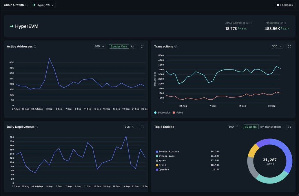Click the 483.56K transactions value
This screenshot has height=196, width=299.
pyautogui.click(x=272, y=29)
